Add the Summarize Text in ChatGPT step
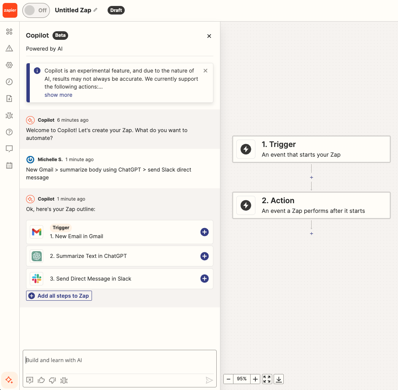 (204, 256)
